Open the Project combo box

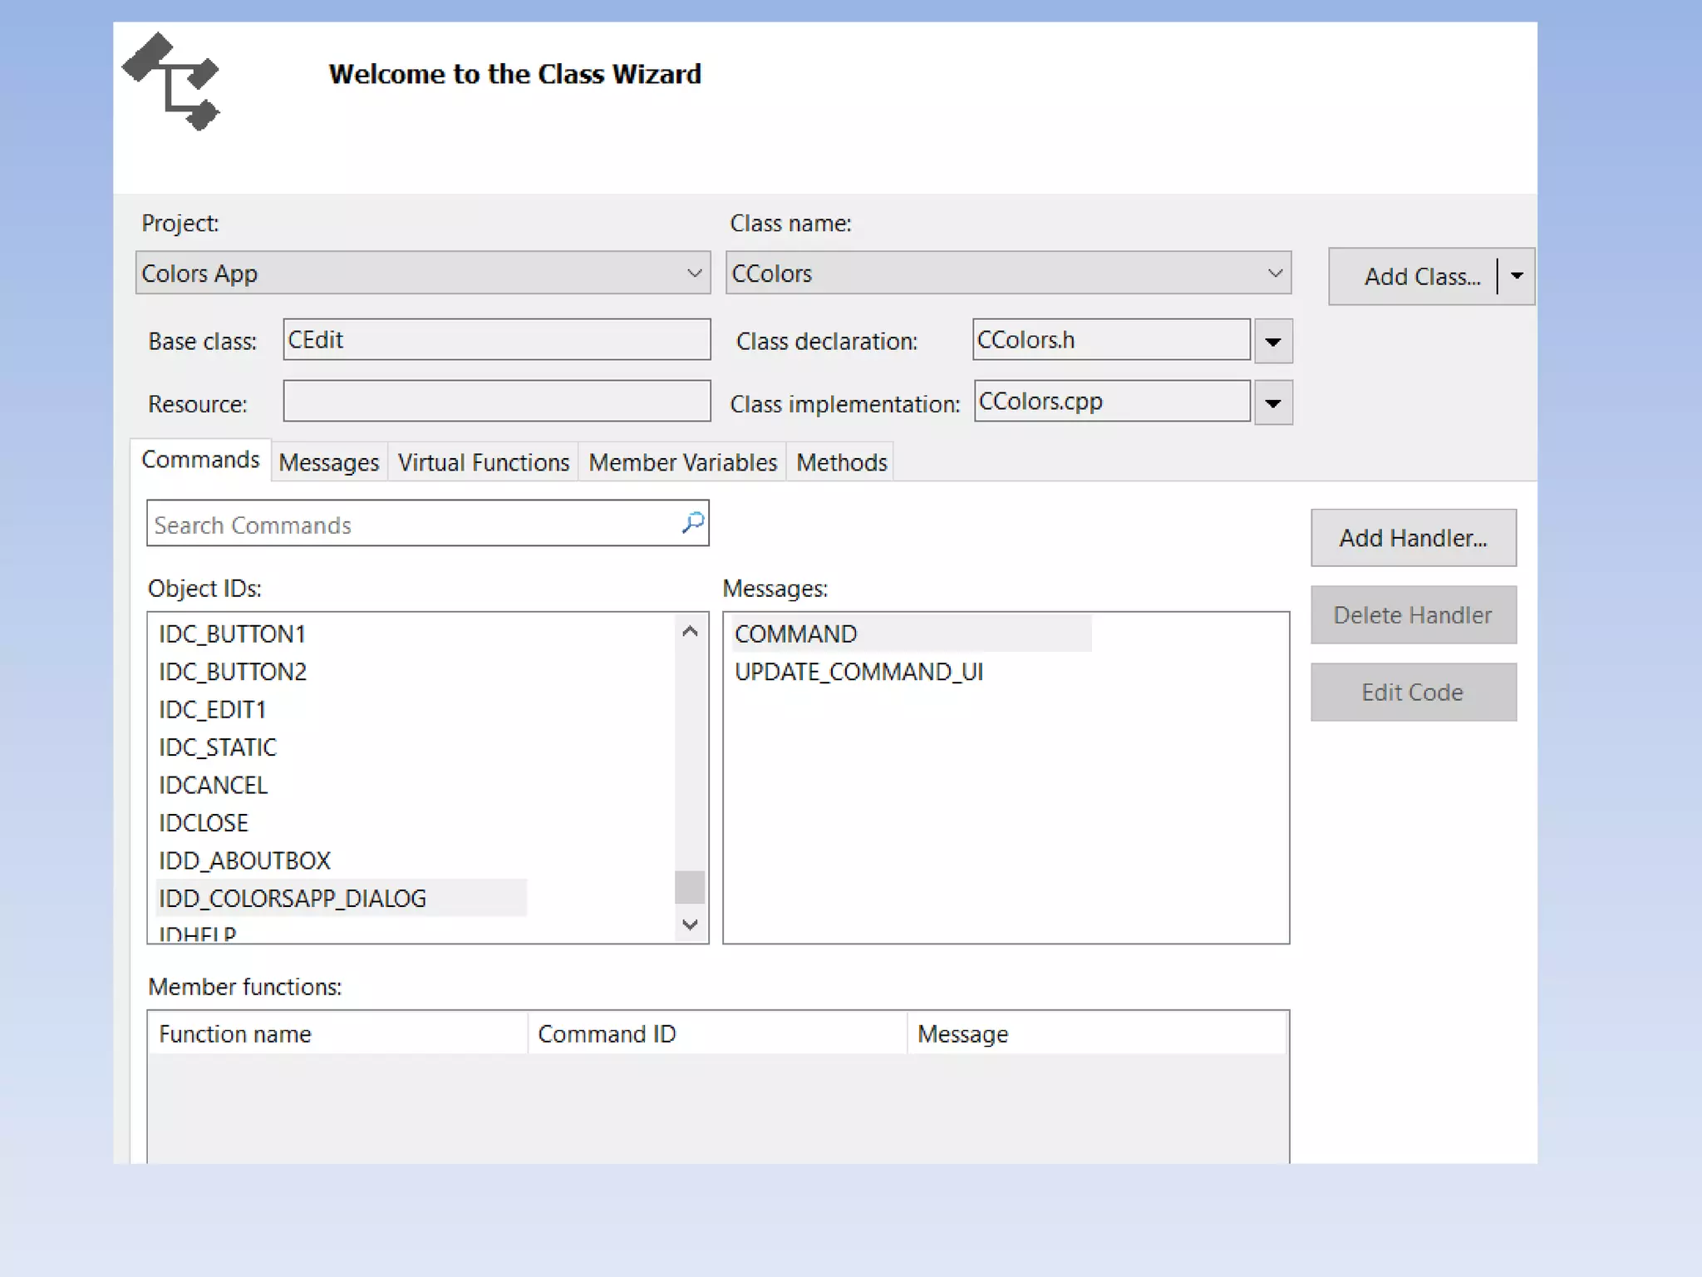422,274
